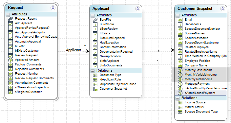This screenshot has height=123, width=231.
Task: Select the bEvent attribute
Action: pos(20,46)
